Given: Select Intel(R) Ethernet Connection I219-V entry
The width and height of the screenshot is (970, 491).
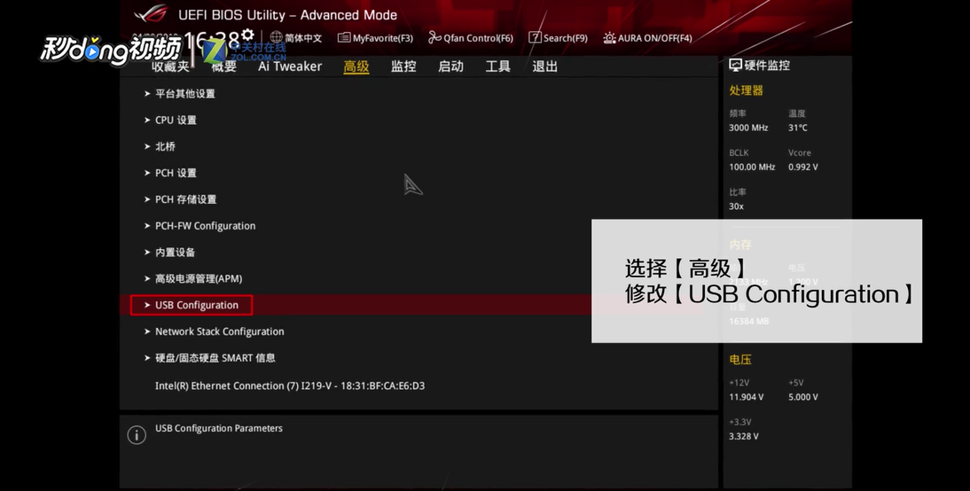Looking at the screenshot, I should coord(290,386).
